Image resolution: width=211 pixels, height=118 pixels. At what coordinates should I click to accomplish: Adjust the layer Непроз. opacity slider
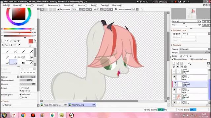(x=195, y=52)
